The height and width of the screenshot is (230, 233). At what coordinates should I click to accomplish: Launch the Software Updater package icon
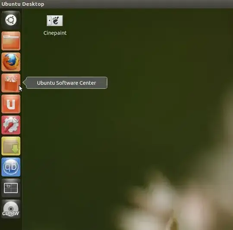[11, 146]
